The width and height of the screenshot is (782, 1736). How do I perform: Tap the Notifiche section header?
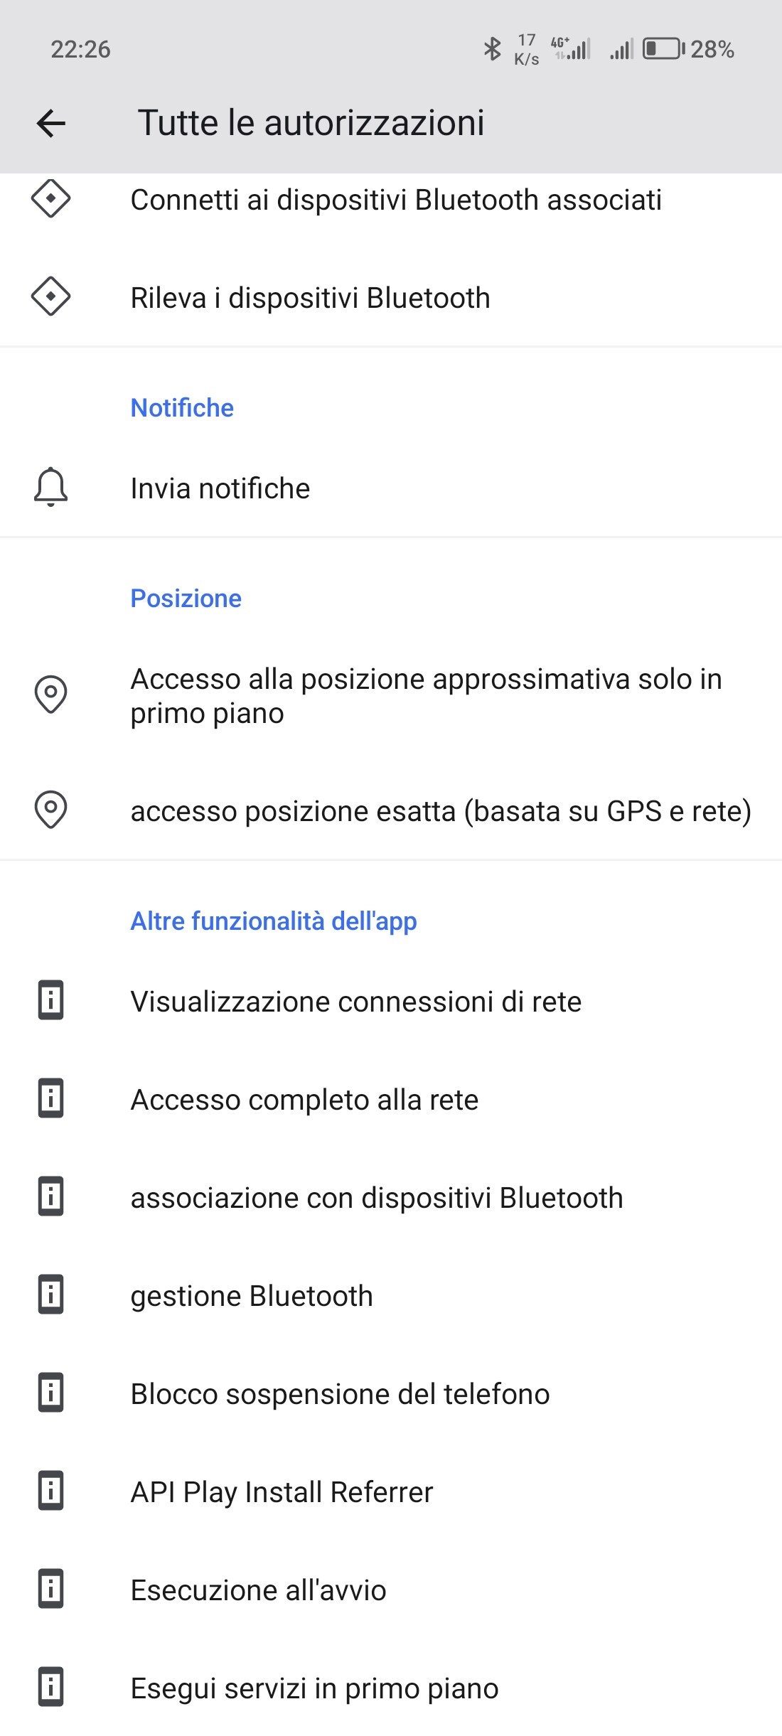[x=182, y=408]
